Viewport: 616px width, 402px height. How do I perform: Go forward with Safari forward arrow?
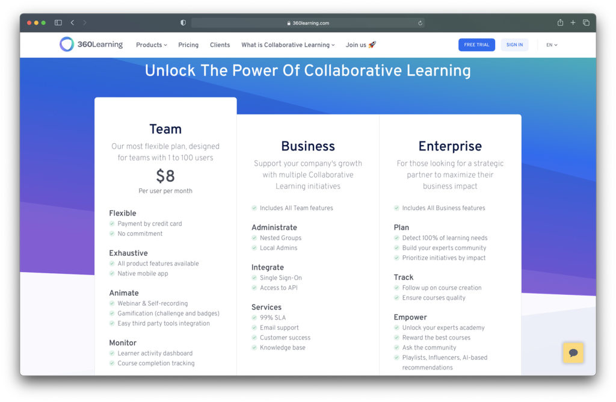[84, 23]
